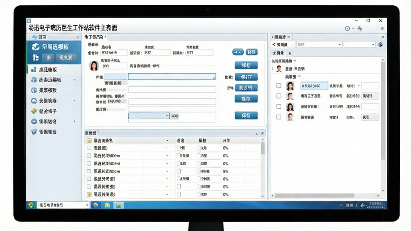411x231 pixels.
Task: Click the patient photo in the record form
Action: 94,66
